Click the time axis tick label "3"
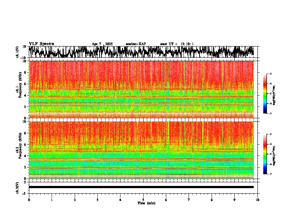290x224 pixels. click(x=97, y=200)
